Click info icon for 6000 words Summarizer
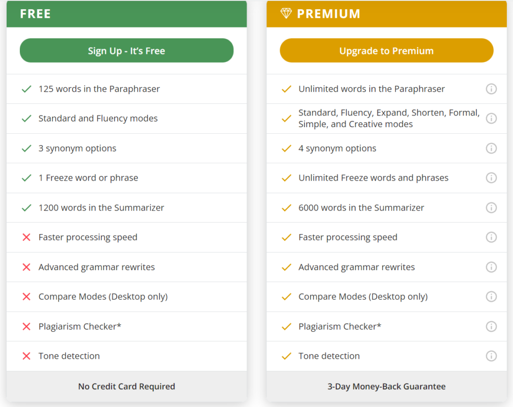Viewport: 513px width, 407px height. tap(491, 208)
